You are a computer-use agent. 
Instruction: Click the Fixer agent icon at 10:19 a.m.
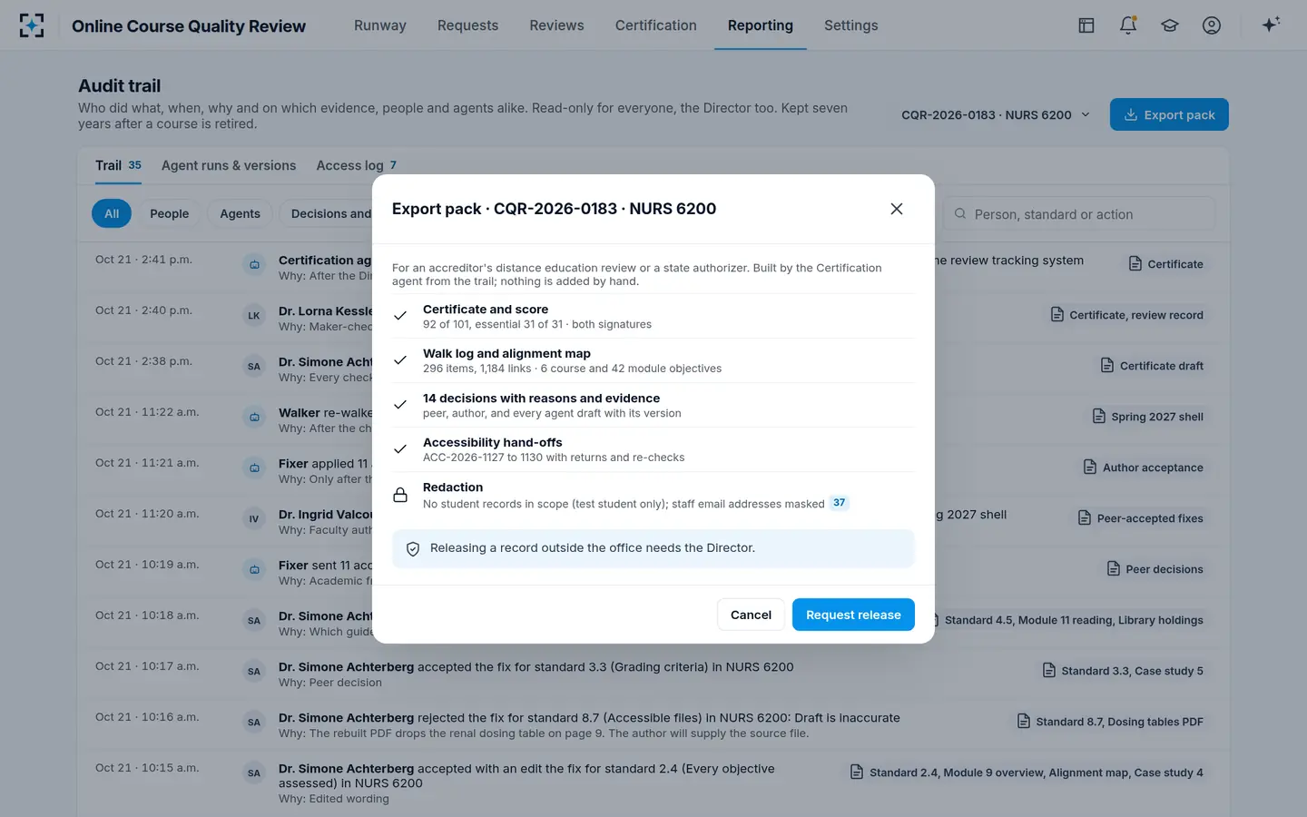click(x=254, y=570)
